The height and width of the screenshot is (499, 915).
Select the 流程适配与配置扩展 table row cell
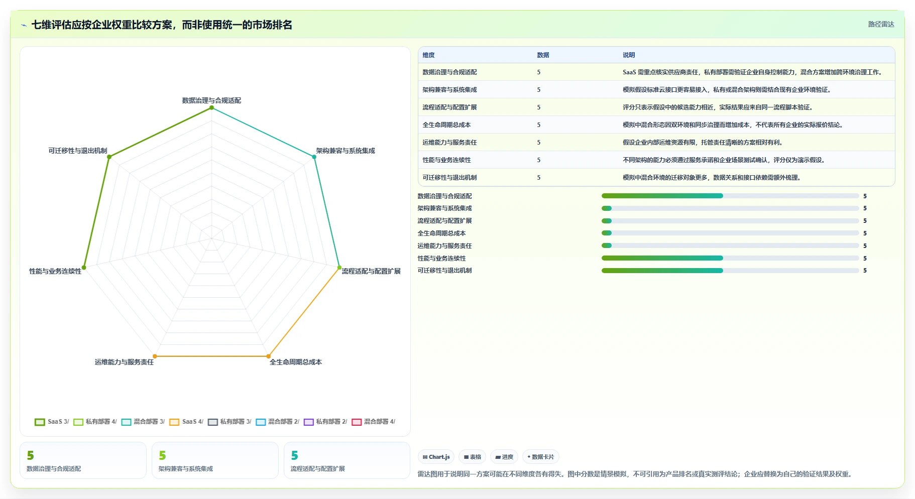coord(449,107)
